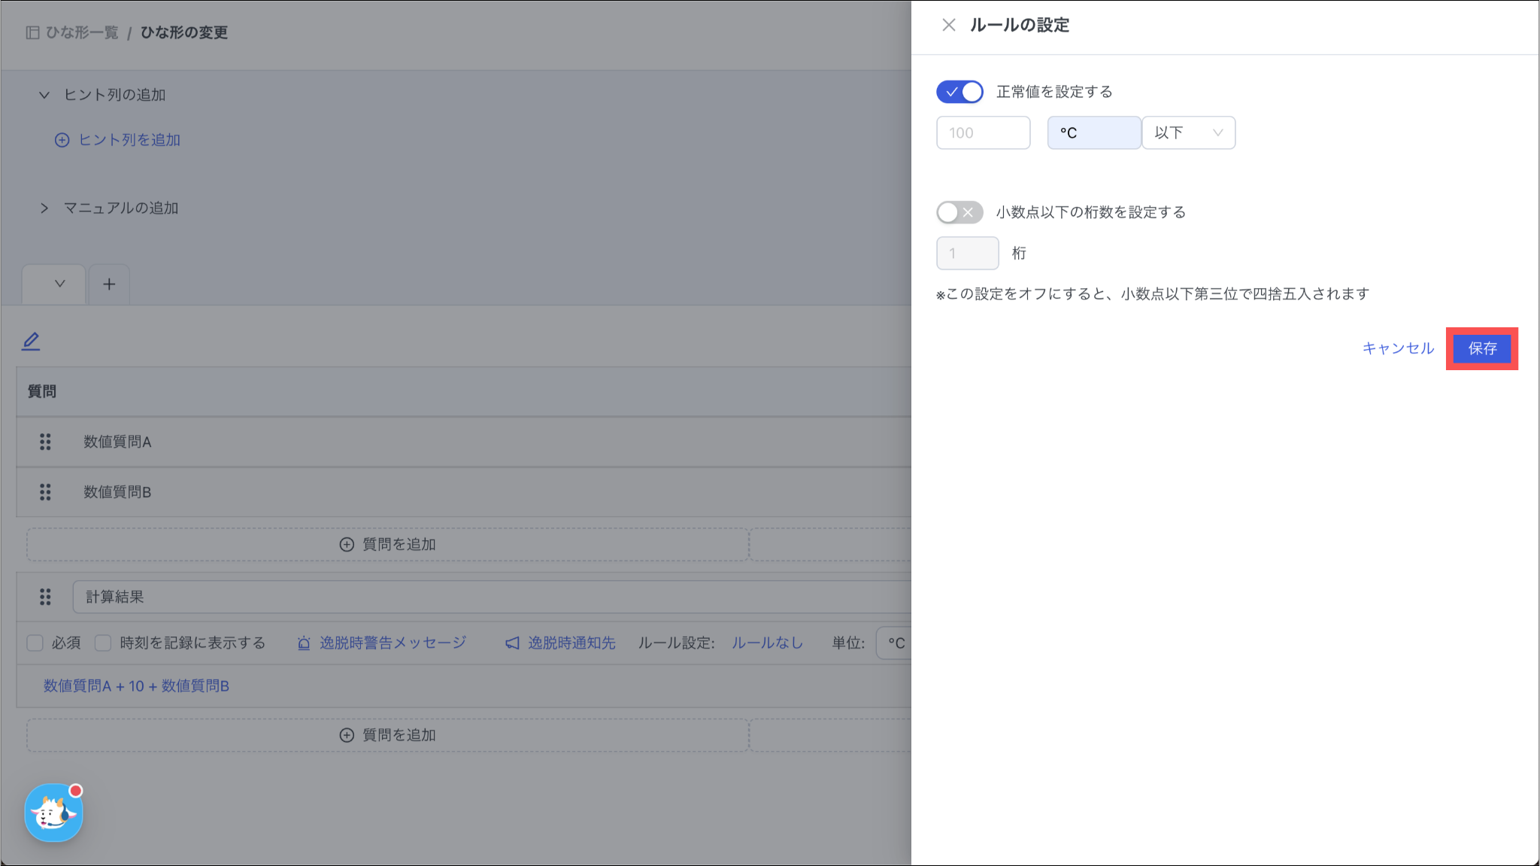
Task: Click the 逸脱時通知先 megaphone icon
Action: click(512, 643)
